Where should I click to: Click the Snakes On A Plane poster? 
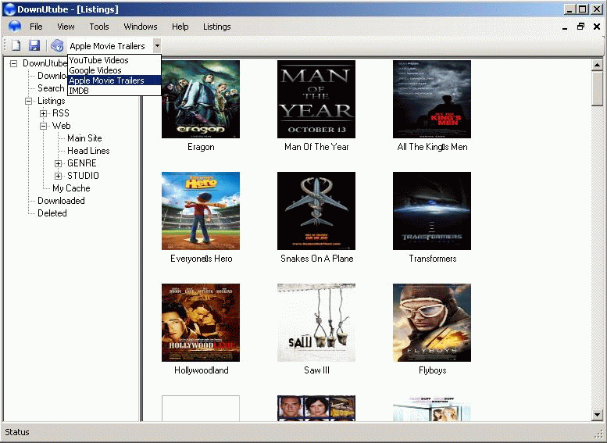[316, 211]
